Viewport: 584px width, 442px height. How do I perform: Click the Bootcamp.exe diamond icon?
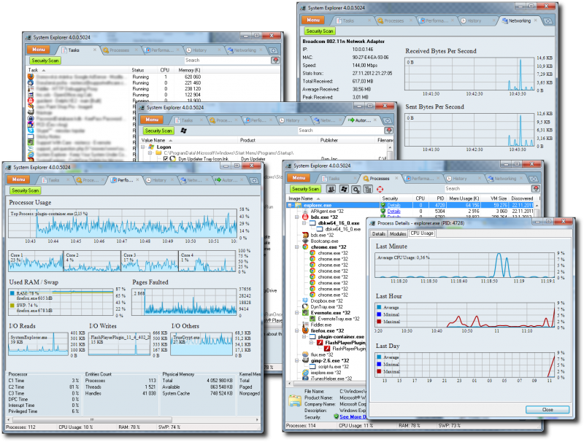tap(305, 241)
